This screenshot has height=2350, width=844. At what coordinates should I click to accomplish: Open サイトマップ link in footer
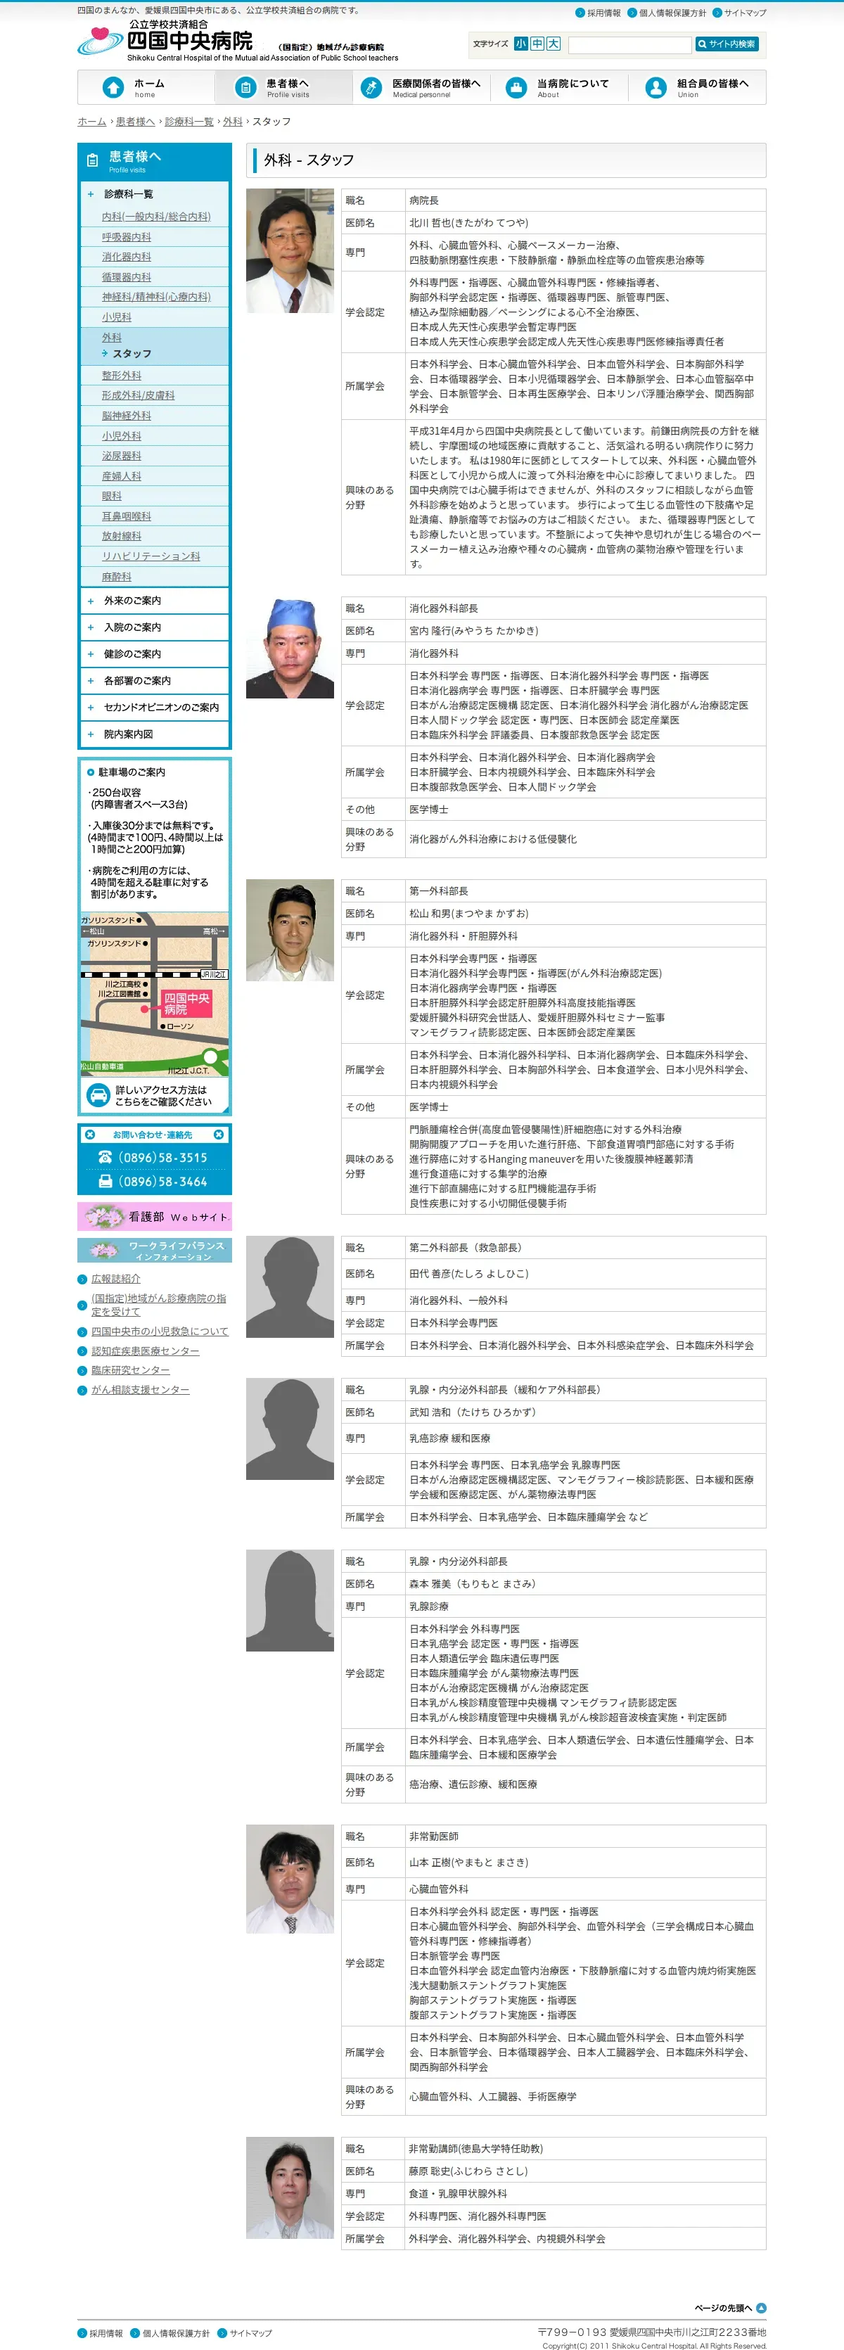click(x=245, y=2334)
